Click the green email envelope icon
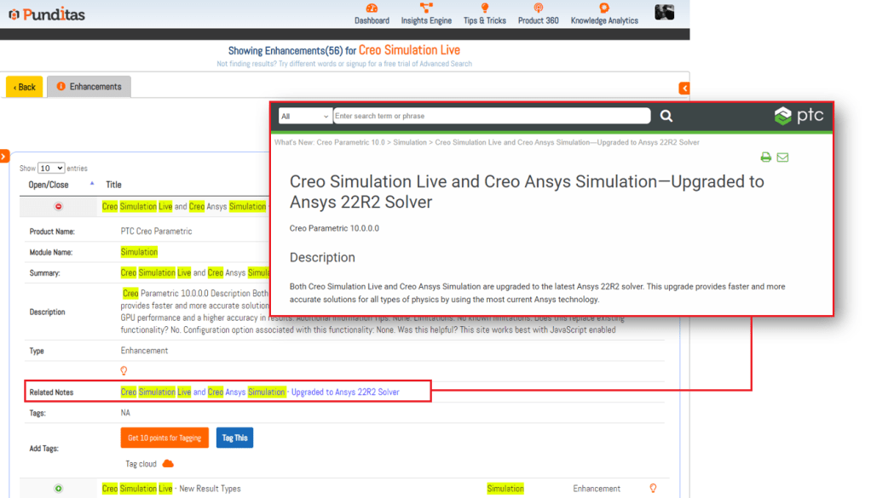The width and height of the screenshot is (871, 498). [782, 157]
